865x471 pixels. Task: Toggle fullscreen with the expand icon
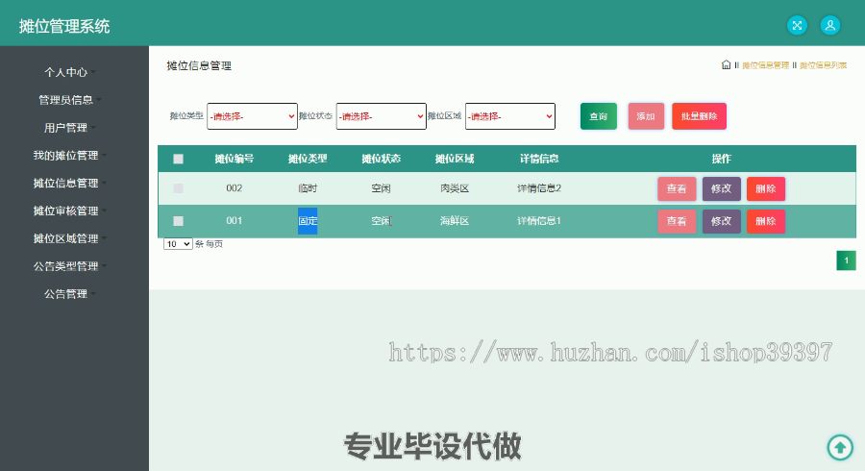click(x=797, y=25)
